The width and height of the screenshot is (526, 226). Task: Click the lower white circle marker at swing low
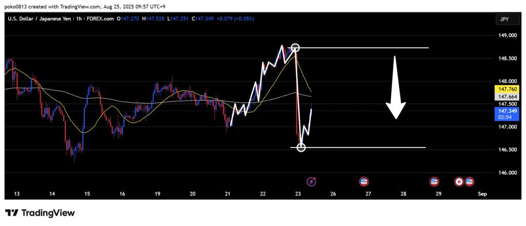click(x=301, y=148)
